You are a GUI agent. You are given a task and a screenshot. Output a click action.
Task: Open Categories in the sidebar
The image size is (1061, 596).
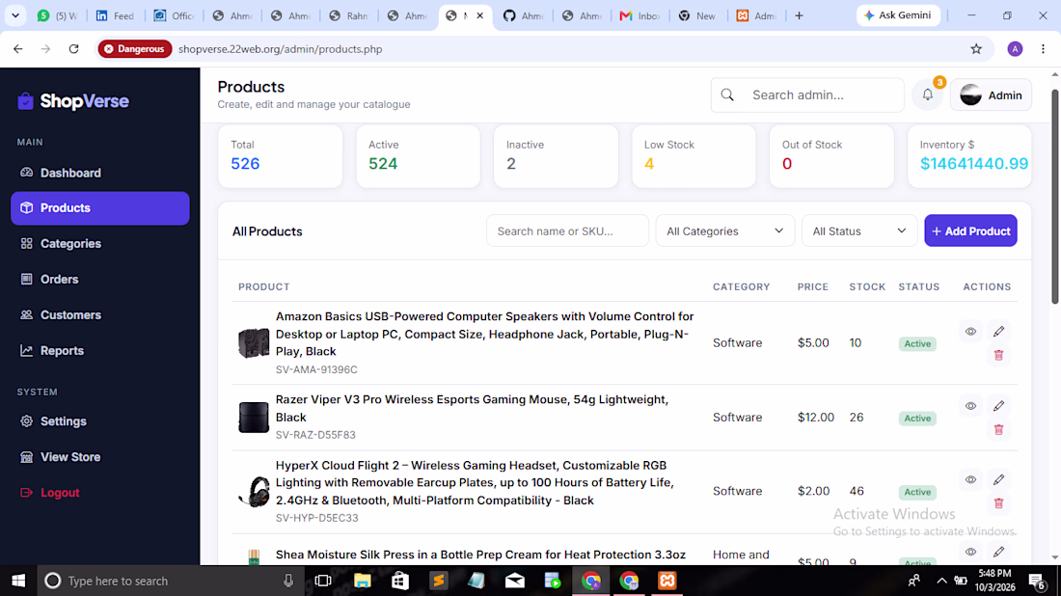100,244
